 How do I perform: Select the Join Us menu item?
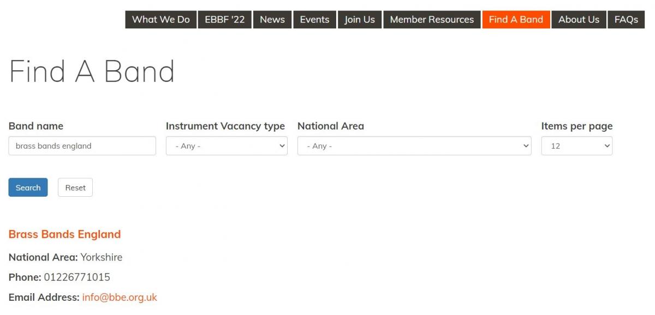[360, 20]
